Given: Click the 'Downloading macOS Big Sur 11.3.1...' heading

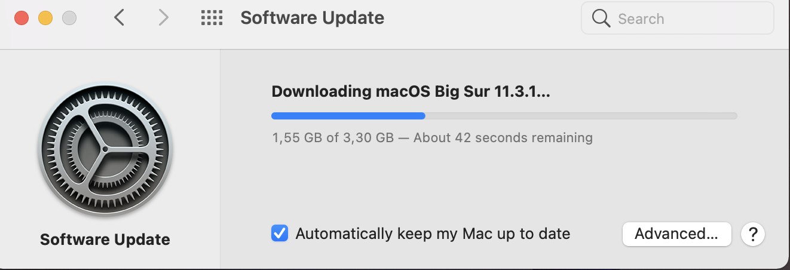Looking at the screenshot, I should (411, 92).
